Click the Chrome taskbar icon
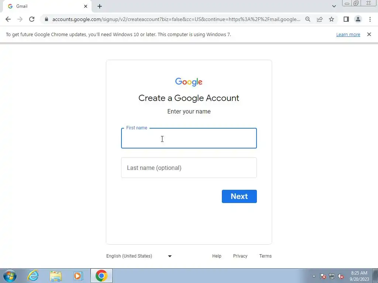Screen dimensions: 378x283 pyautogui.click(x=102, y=276)
